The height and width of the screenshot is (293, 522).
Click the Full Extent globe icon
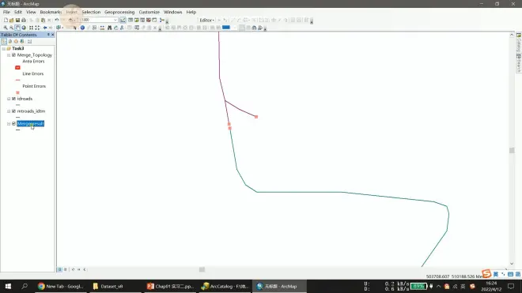[x=24, y=28]
